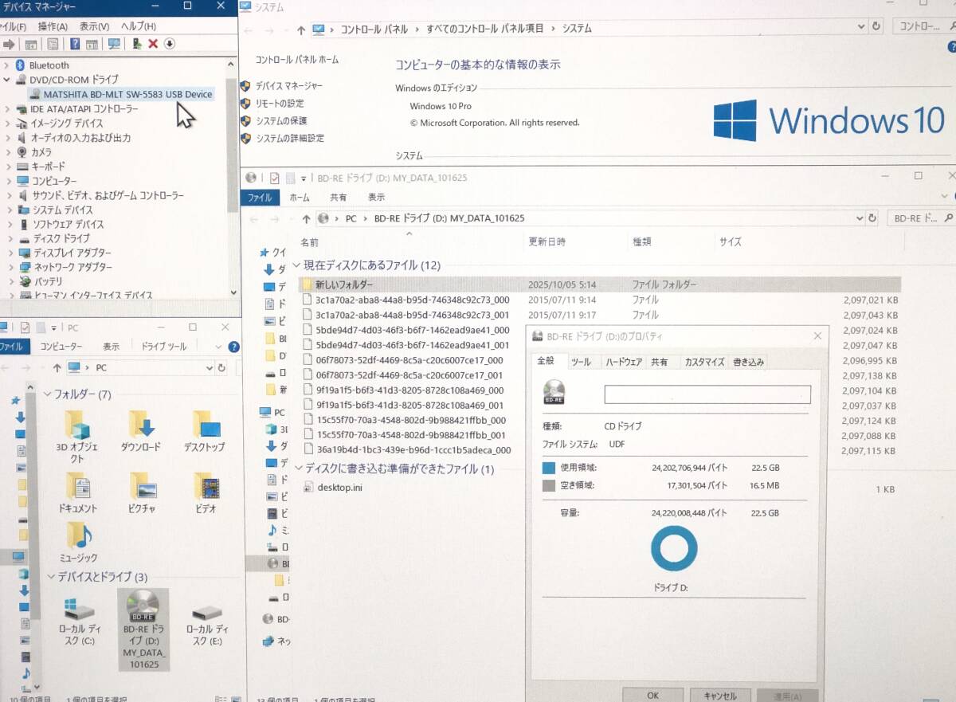Viewport: 956px width, 702px height.
Task: Open ドライブ ツール tab in PC window
Action: [163, 347]
